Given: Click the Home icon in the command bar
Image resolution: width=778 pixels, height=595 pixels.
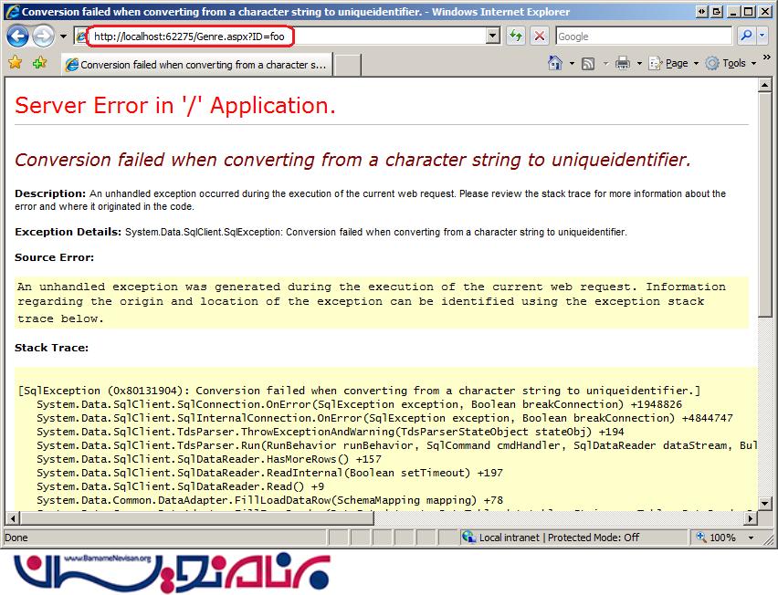Looking at the screenshot, I should click(x=554, y=63).
